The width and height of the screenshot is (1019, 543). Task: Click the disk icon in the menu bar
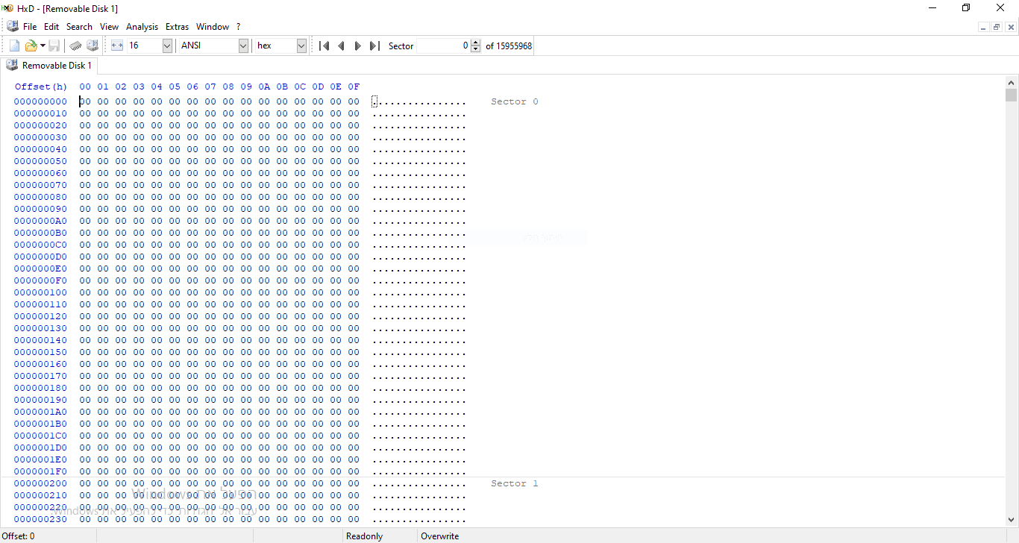(12, 26)
